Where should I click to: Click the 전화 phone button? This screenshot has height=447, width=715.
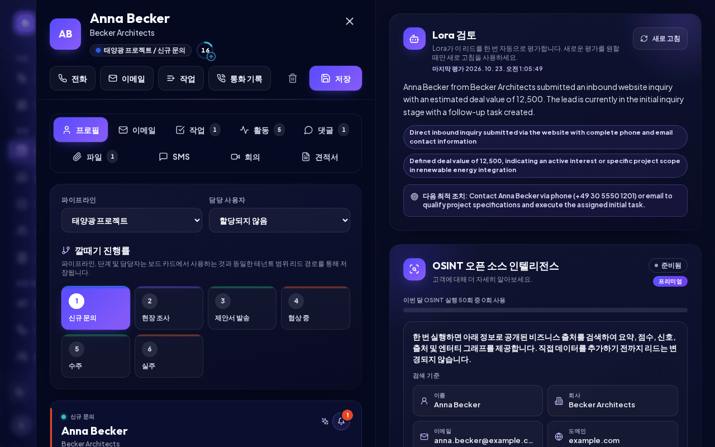tap(73, 78)
